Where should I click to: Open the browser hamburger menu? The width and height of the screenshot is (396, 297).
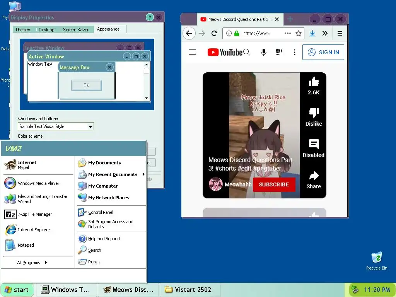(340, 33)
